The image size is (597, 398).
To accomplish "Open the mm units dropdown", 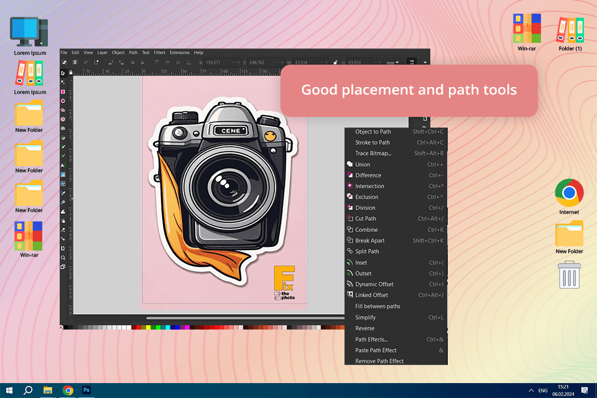I will coord(392,62).
